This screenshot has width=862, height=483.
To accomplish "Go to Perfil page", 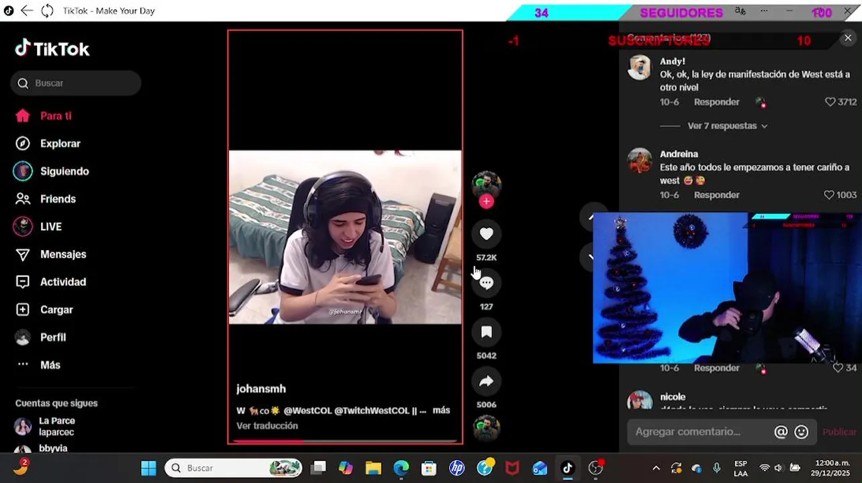I will 40,337.
